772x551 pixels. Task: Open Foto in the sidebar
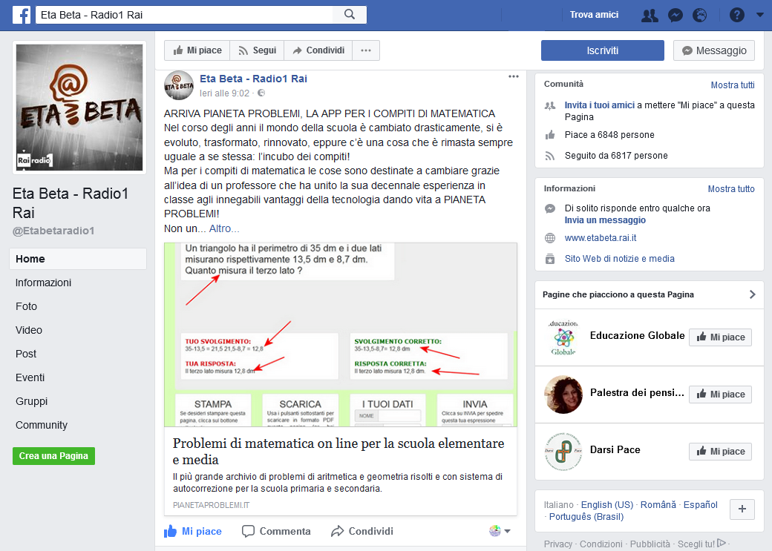tap(26, 306)
